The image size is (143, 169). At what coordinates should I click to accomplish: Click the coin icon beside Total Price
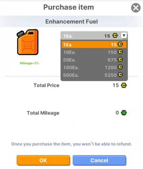[x=124, y=85]
